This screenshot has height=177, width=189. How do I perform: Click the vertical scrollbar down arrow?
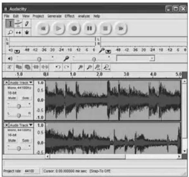coord(184,151)
